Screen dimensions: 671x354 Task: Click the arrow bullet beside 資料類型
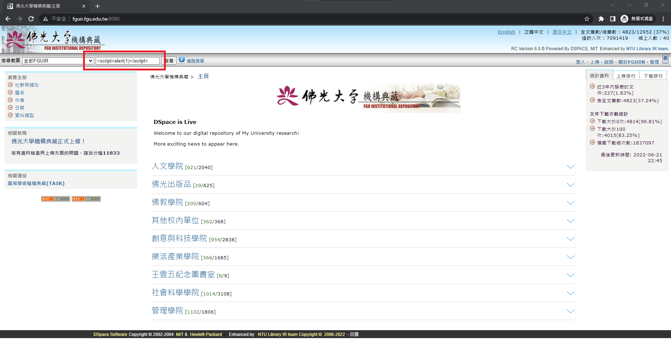pyautogui.click(x=10, y=115)
